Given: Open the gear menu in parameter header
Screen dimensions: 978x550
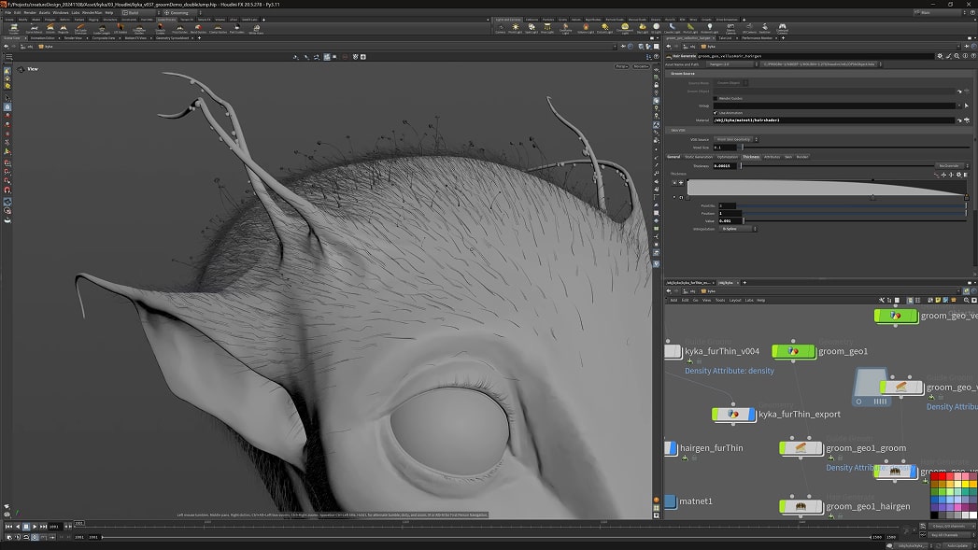Looking at the screenshot, I should pos(940,56).
